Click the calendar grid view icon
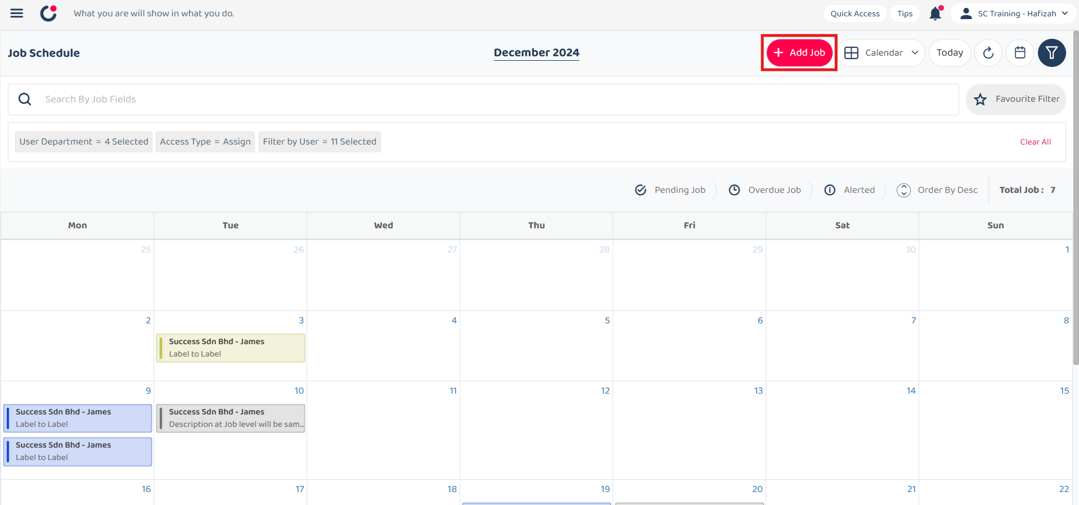Viewport: 1079px width, 505px height. [851, 53]
